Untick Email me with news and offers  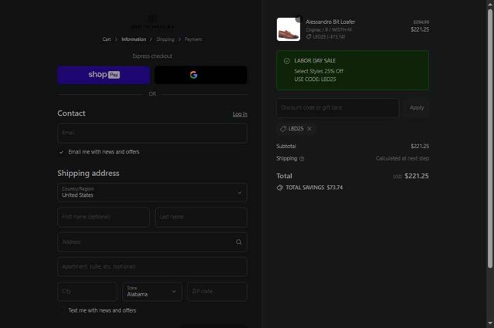coord(62,152)
